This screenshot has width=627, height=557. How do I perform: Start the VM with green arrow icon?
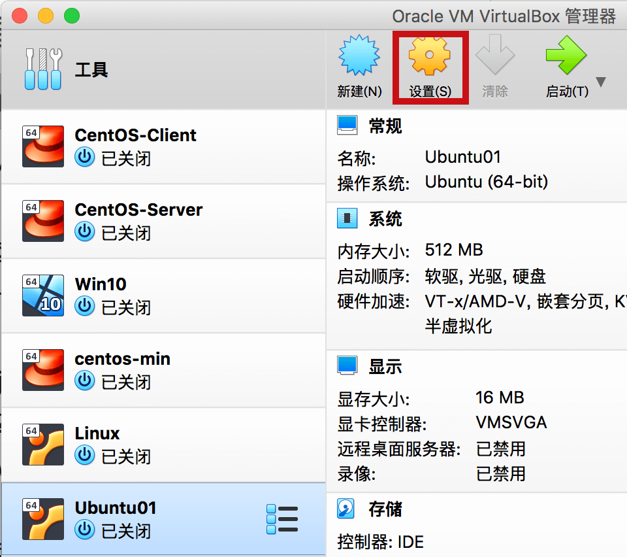566,55
